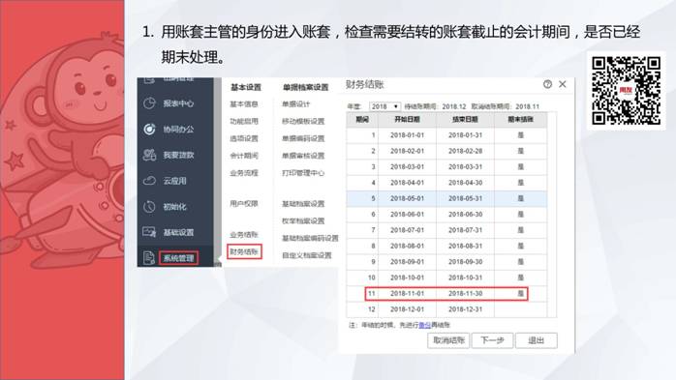Open 财务结账 menu item

coord(244,251)
